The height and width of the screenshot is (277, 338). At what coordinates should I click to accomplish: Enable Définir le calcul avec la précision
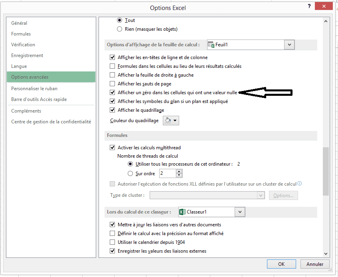pos(112,233)
